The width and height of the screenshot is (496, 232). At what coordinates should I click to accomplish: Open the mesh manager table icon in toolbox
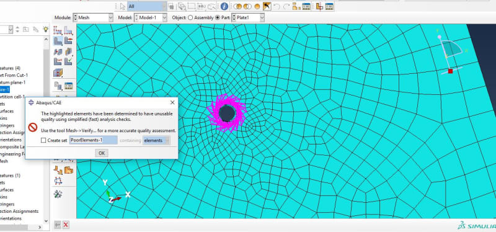click(68, 86)
